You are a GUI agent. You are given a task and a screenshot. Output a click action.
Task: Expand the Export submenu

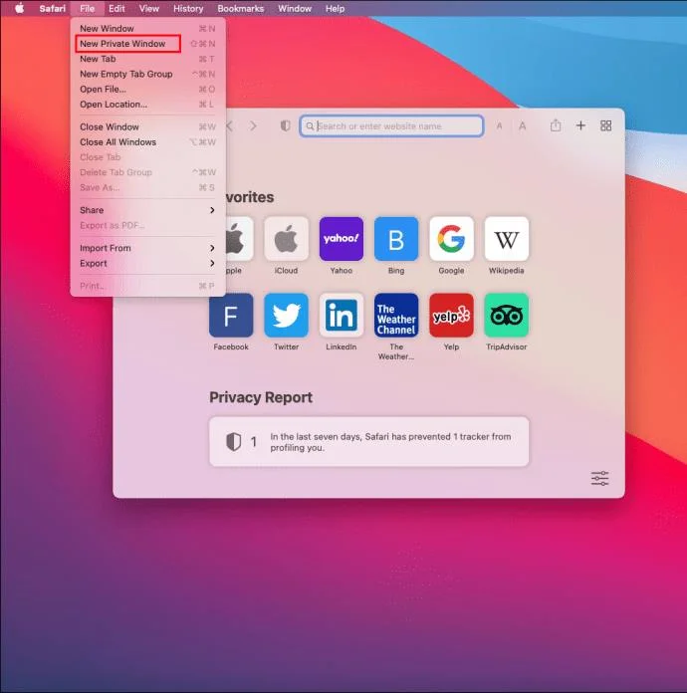[147, 264]
